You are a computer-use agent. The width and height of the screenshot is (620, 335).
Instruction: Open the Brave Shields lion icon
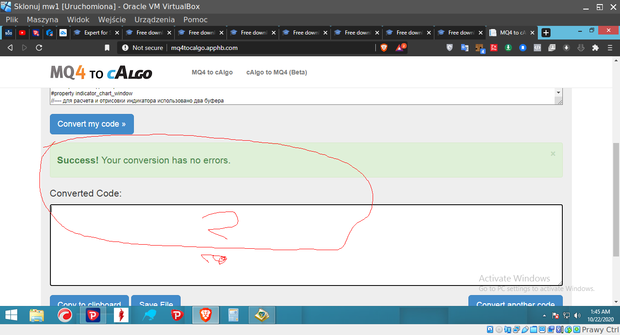384,48
